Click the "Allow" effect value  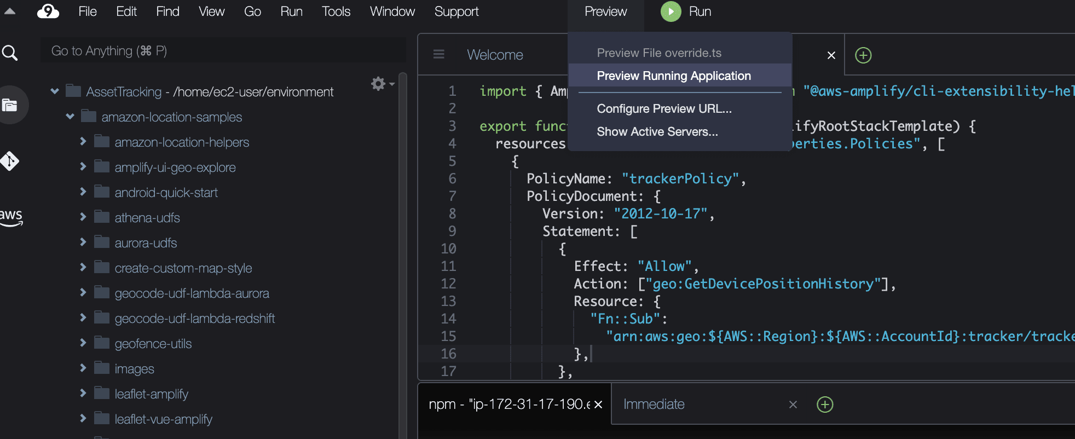664,266
